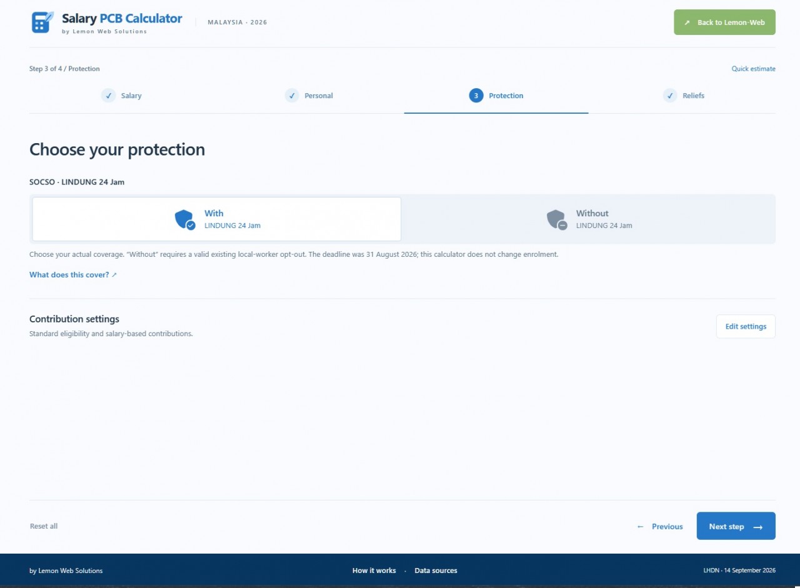Click the arrow icon in Back to Lemon-Web
Image resolution: width=800 pixels, height=588 pixels.
coord(687,22)
